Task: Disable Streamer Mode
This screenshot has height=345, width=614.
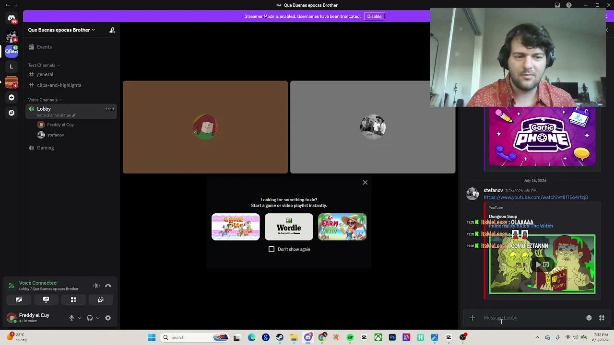Action: (374, 16)
